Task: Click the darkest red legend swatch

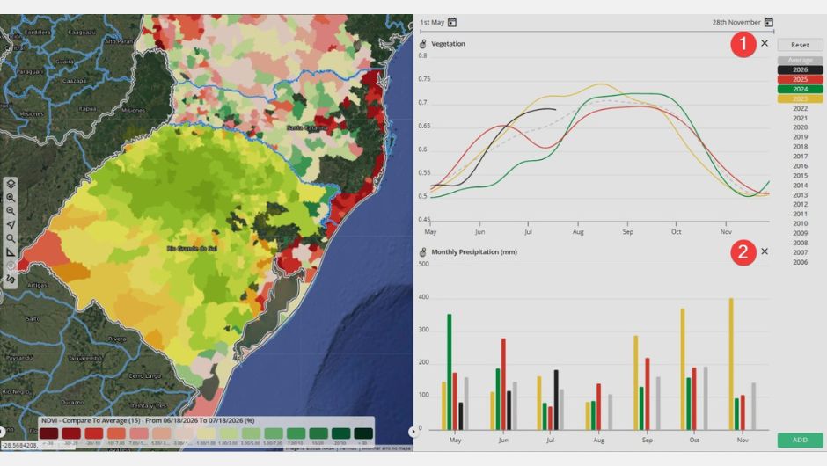Action: coord(48,433)
